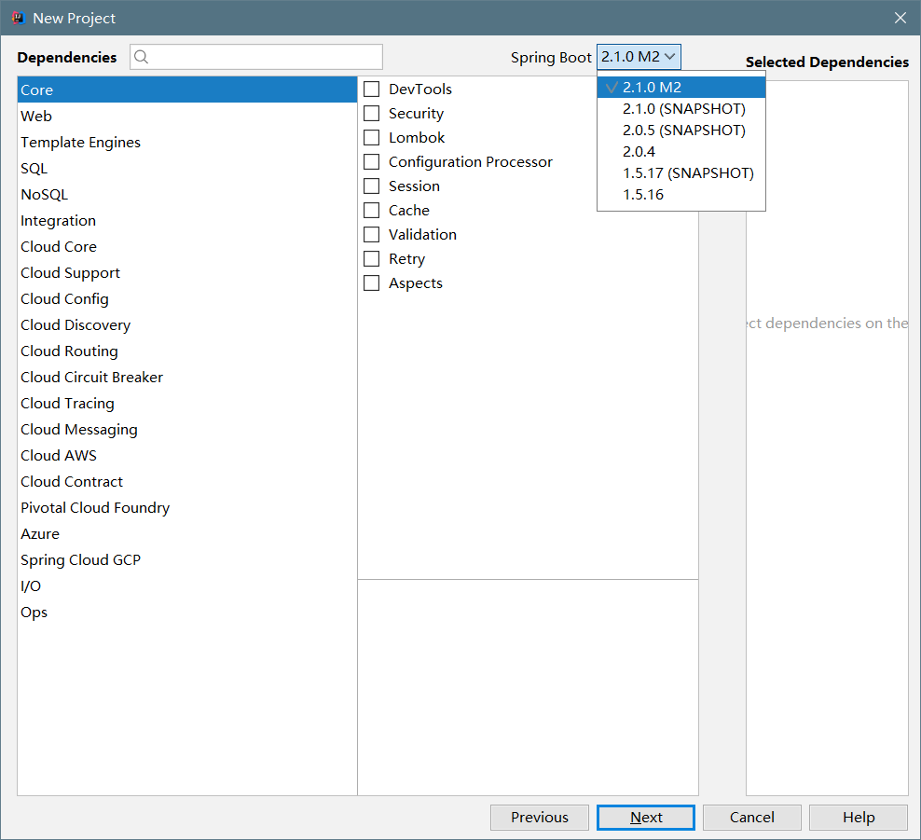Select 2.0.5 (SNAPSHOT) from dropdown
921x840 pixels.
point(683,131)
